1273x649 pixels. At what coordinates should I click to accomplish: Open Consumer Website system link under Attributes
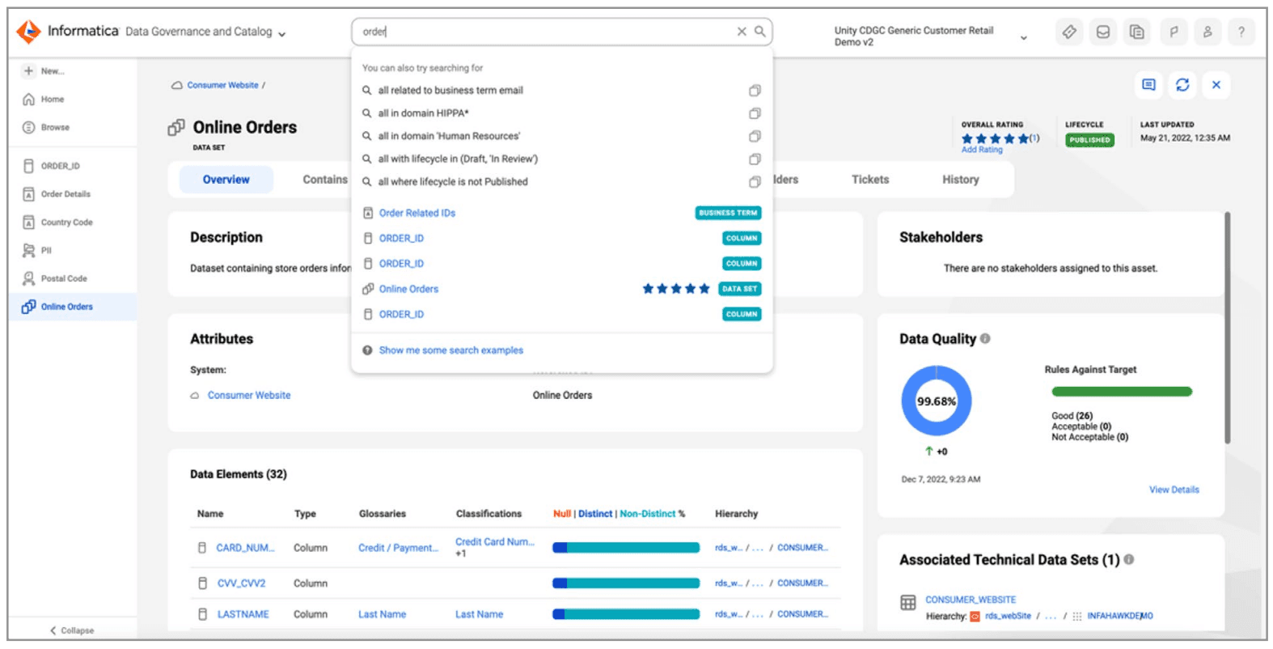249,396
